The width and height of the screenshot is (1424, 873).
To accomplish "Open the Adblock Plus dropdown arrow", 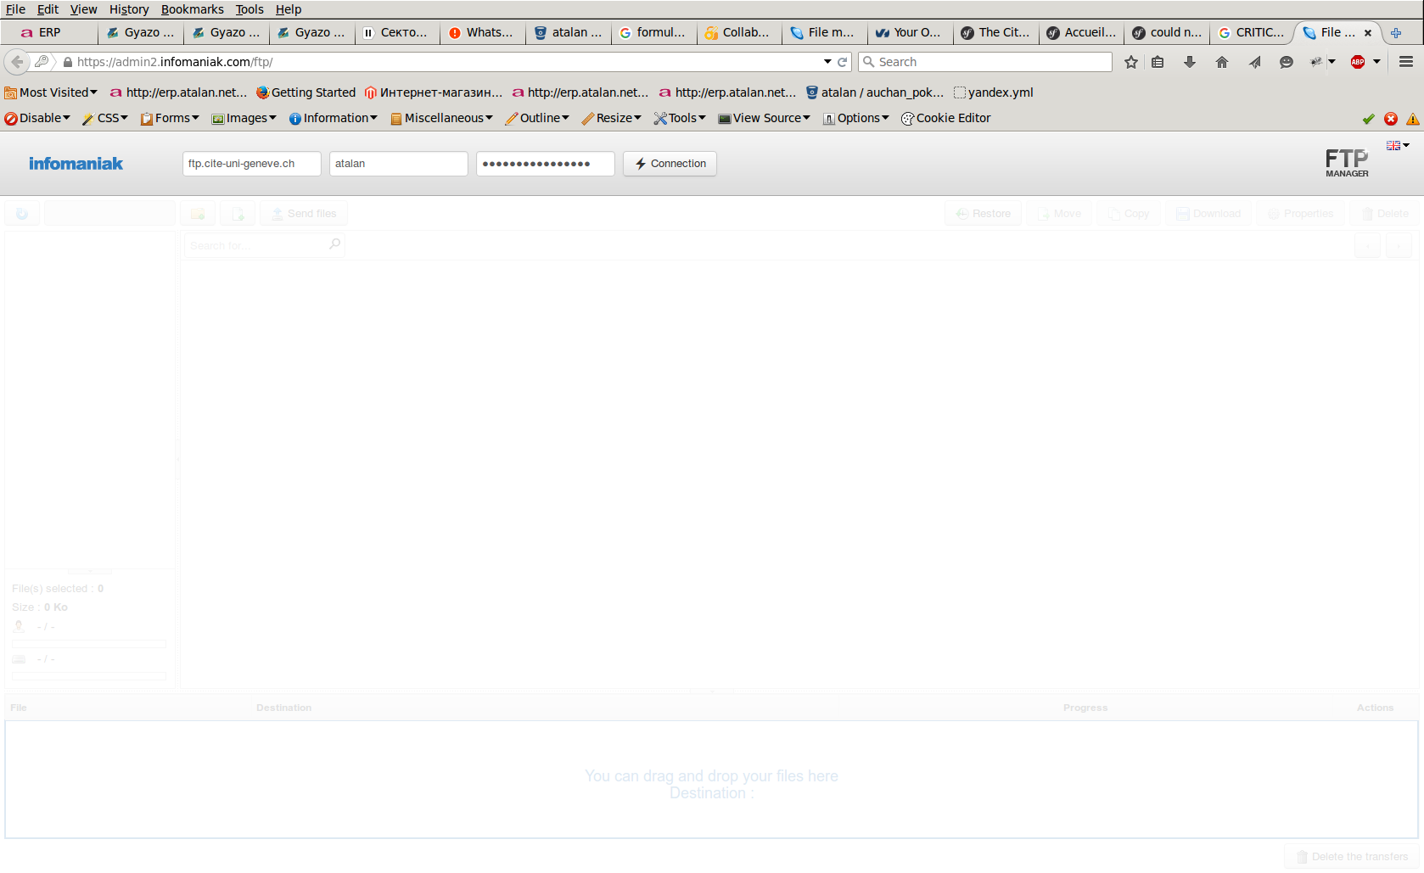I will coord(1376,62).
